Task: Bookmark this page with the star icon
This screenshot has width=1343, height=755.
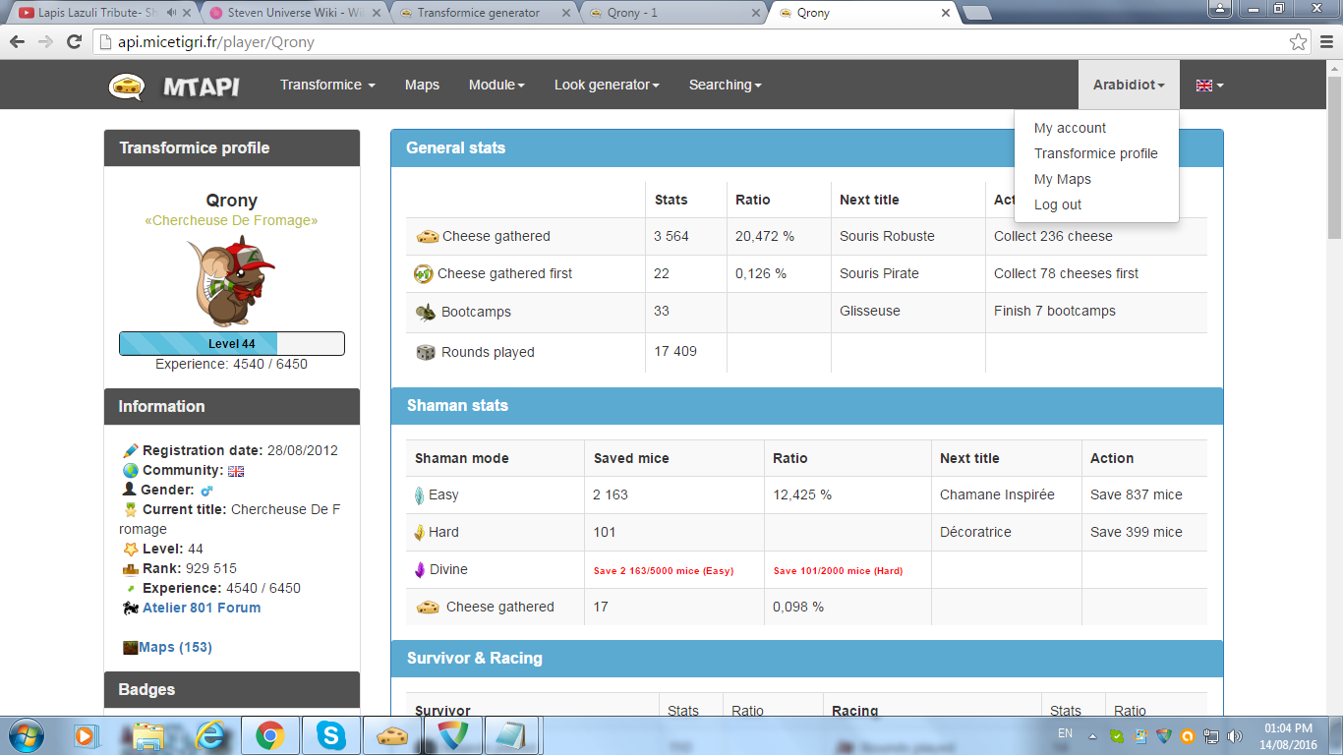Action: (1298, 42)
